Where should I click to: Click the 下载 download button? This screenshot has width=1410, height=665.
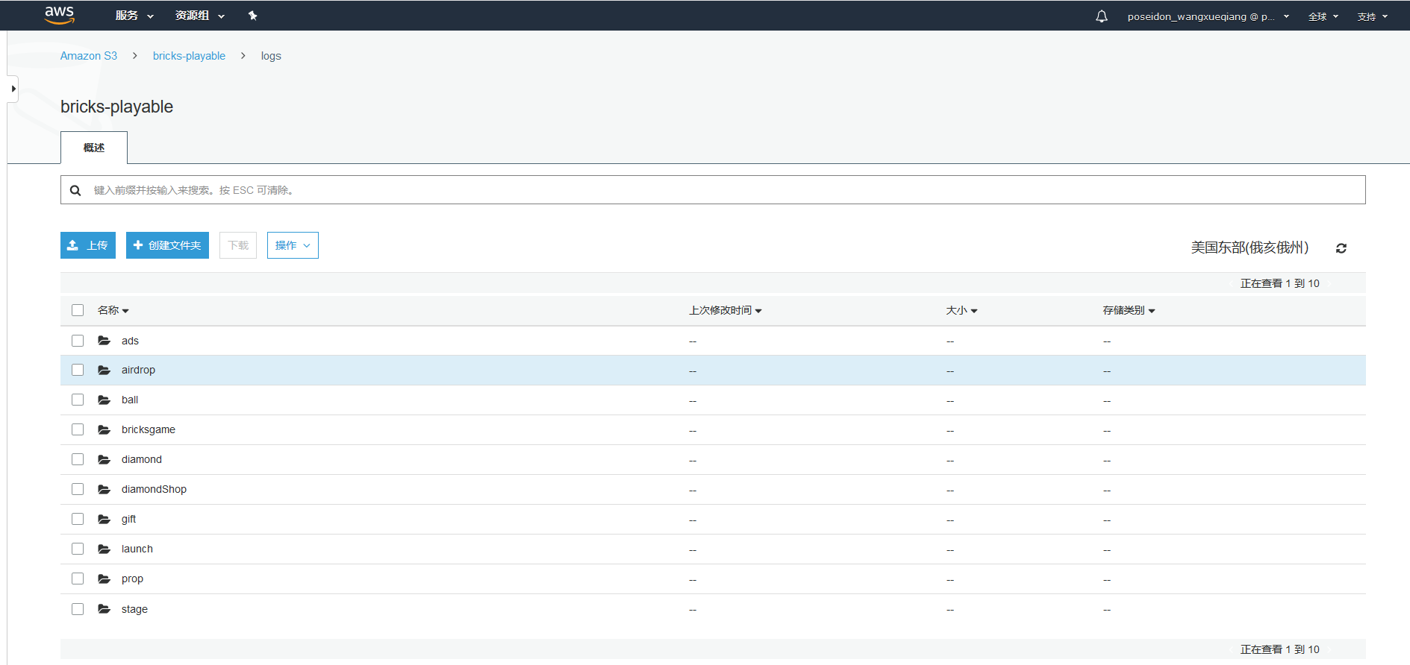pyautogui.click(x=238, y=245)
